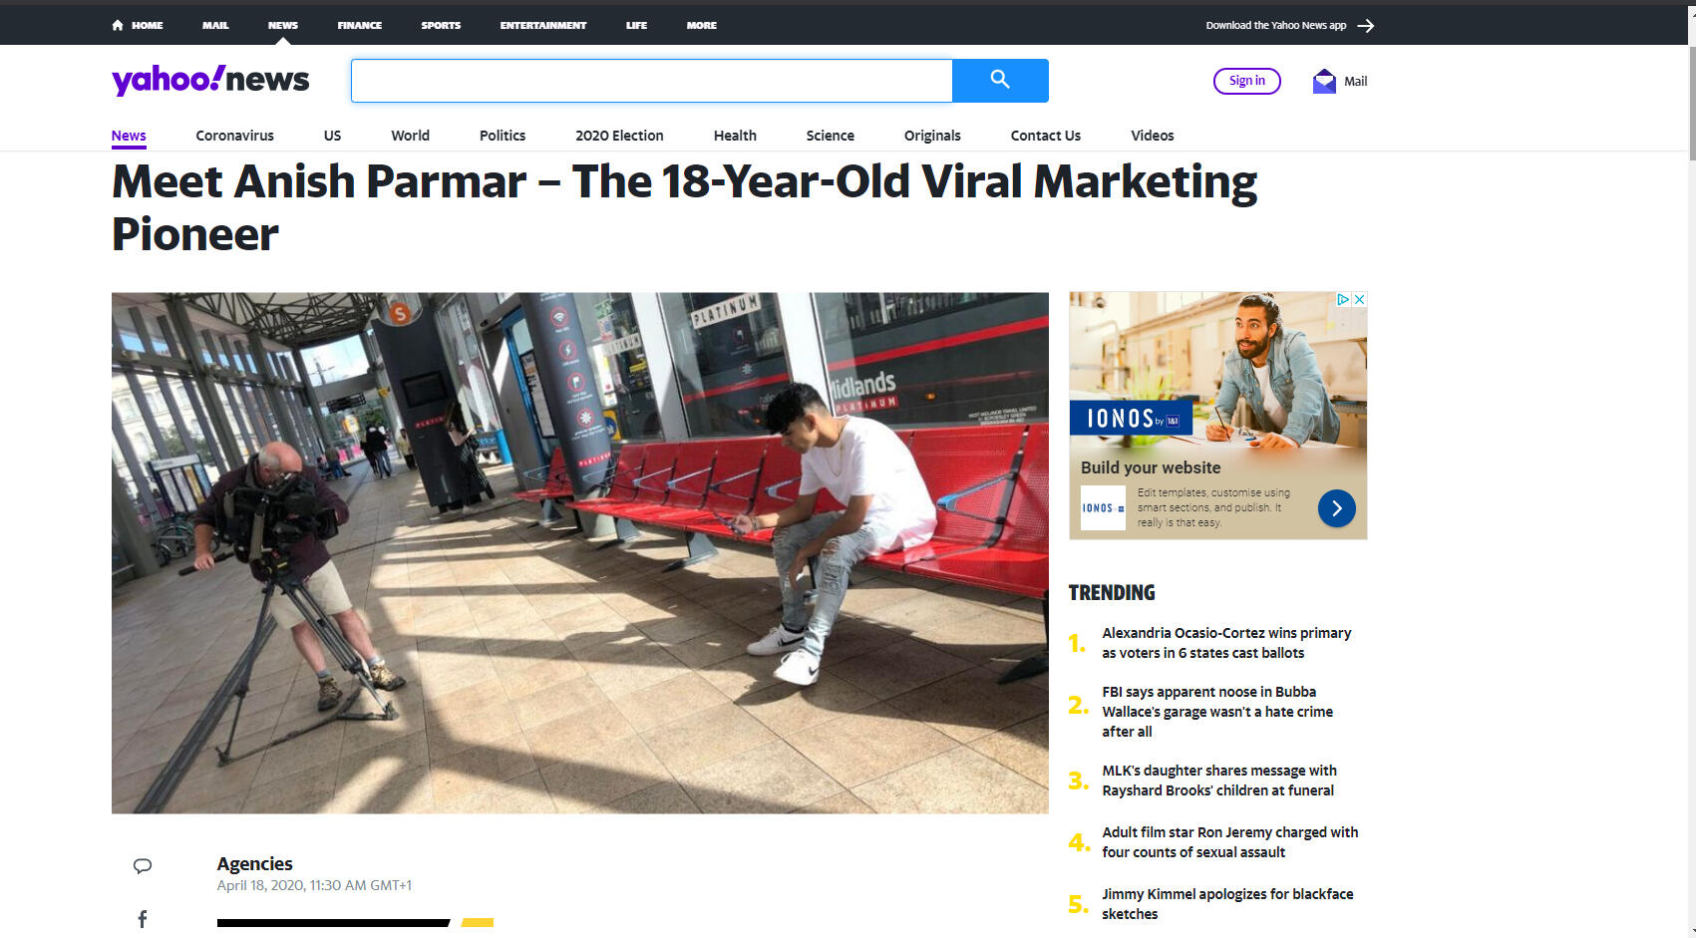Viewport: 1696px width, 938px height.
Task: Open Mail via the envelope icon
Action: click(1324, 80)
